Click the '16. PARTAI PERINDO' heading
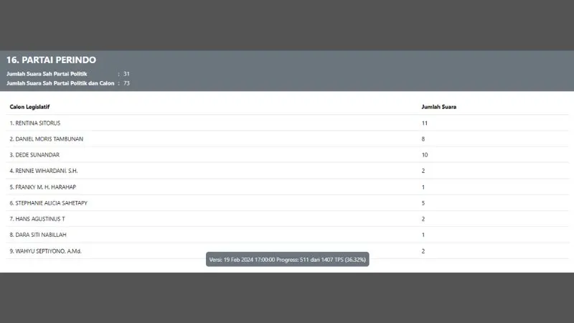The image size is (574, 323). coord(51,60)
